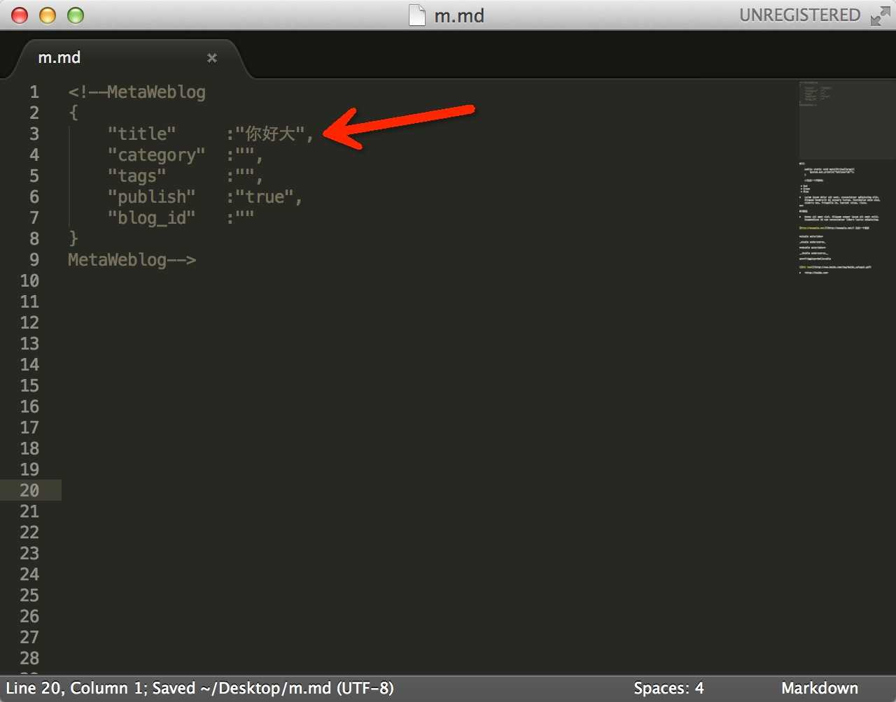Screen dimensions: 896x702
Task: Click line number 24 in gutter
Action: [x=29, y=575]
